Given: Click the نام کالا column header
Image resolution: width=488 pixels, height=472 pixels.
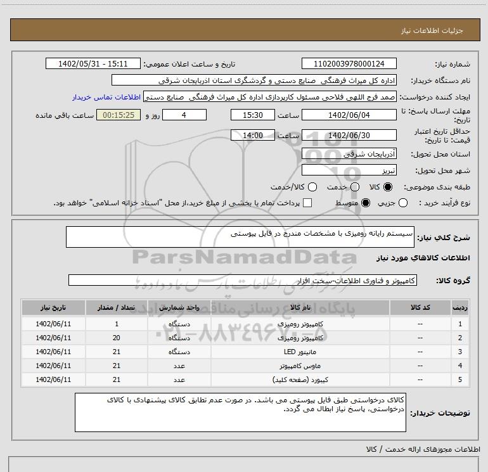Looking at the screenshot, I should pos(300,308).
